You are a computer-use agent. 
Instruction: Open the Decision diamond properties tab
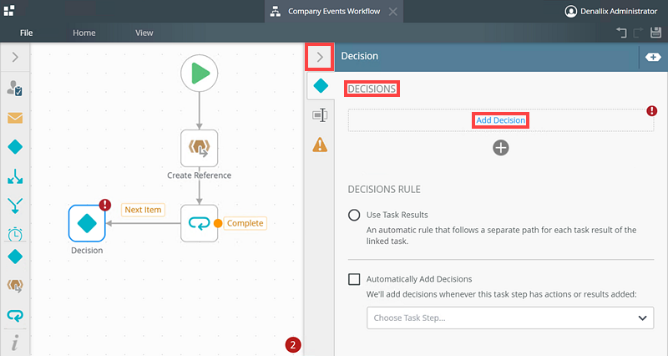click(x=321, y=86)
